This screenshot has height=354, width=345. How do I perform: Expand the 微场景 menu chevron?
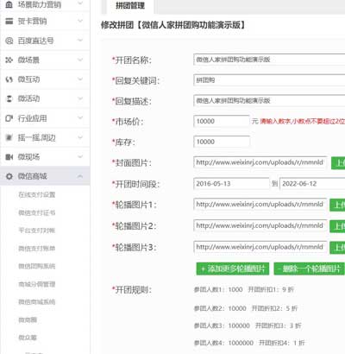pos(80,60)
